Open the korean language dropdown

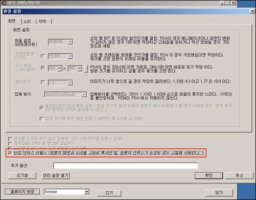(x=86, y=192)
